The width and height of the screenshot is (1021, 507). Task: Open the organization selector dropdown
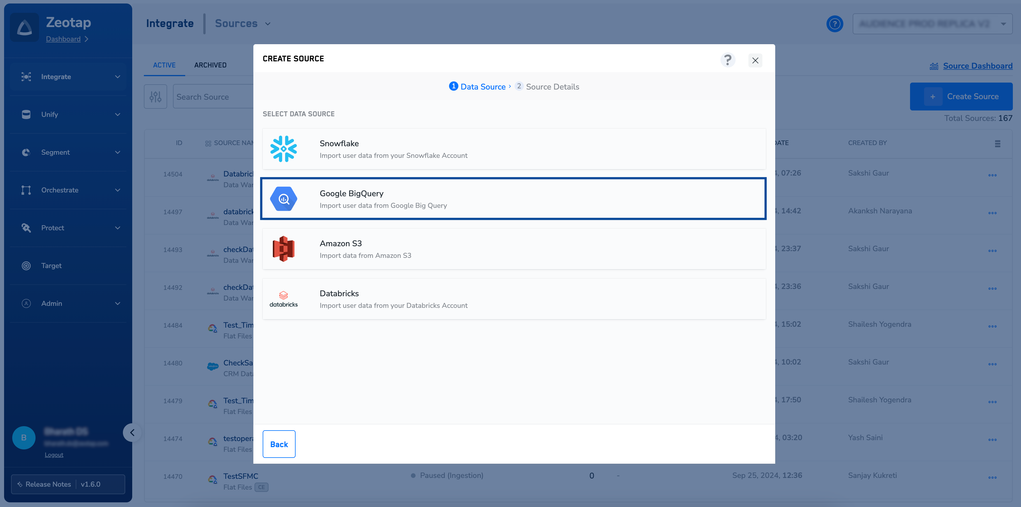click(x=932, y=24)
